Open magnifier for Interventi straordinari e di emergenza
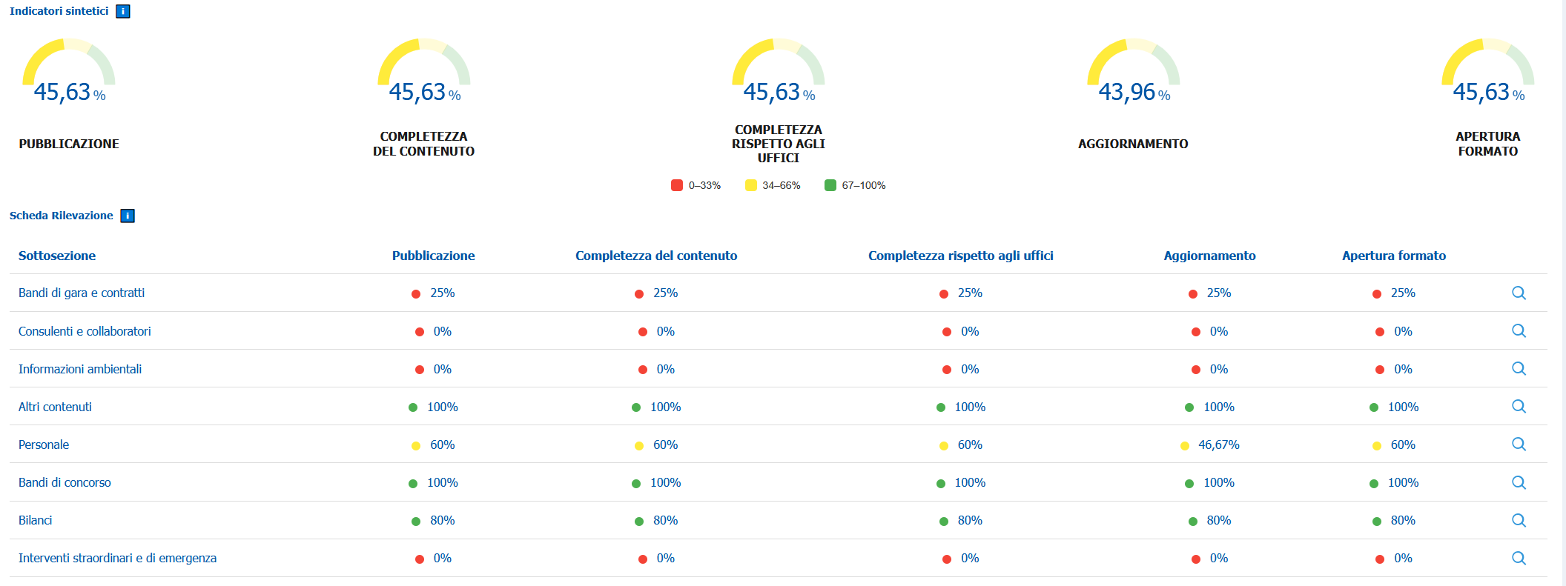1566x586 pixels. click(x=1519, y=558)
